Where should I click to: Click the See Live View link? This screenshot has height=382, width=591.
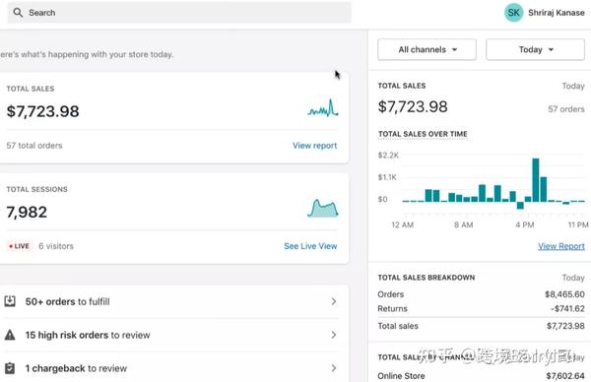[x=310, y=246]
